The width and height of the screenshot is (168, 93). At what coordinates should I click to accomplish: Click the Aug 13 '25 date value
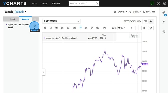click(x=93, y=38)
